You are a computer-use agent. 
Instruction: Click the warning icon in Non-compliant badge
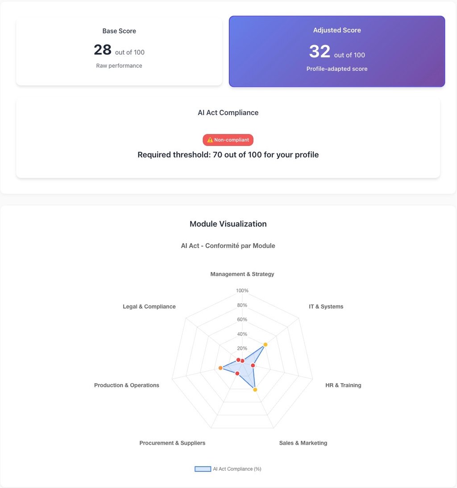pyautogui.click(x=210, y=140)
